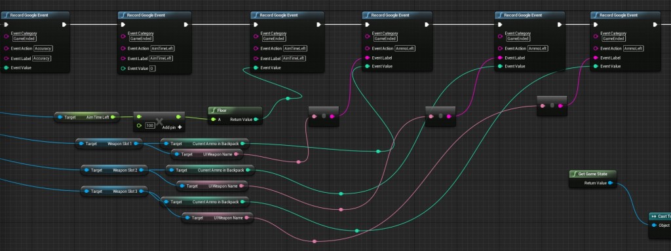Click the Add pin button on multiply node
Viewport: 671px width, 251px height.
[x=172, y=127]
